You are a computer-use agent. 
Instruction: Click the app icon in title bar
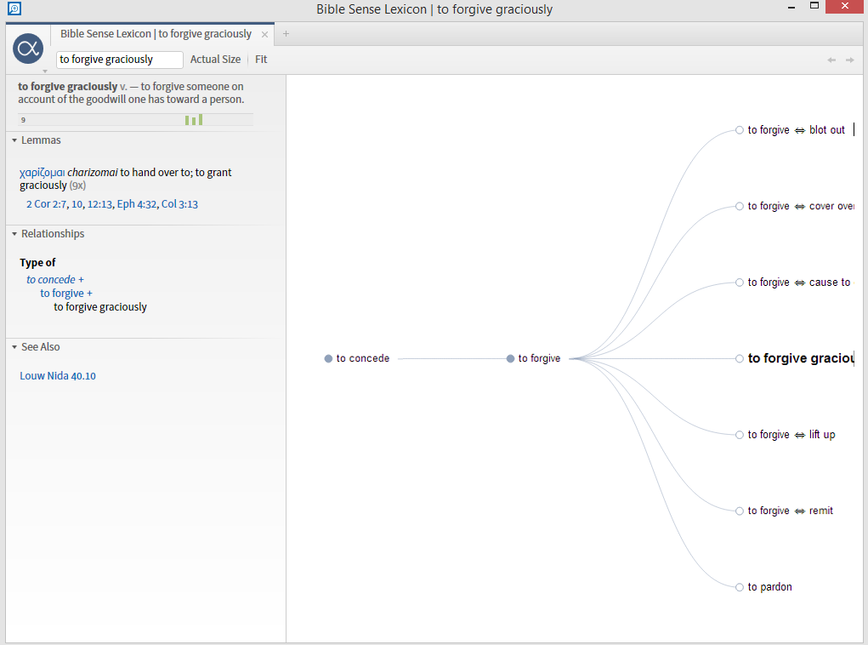click(14, 9)
